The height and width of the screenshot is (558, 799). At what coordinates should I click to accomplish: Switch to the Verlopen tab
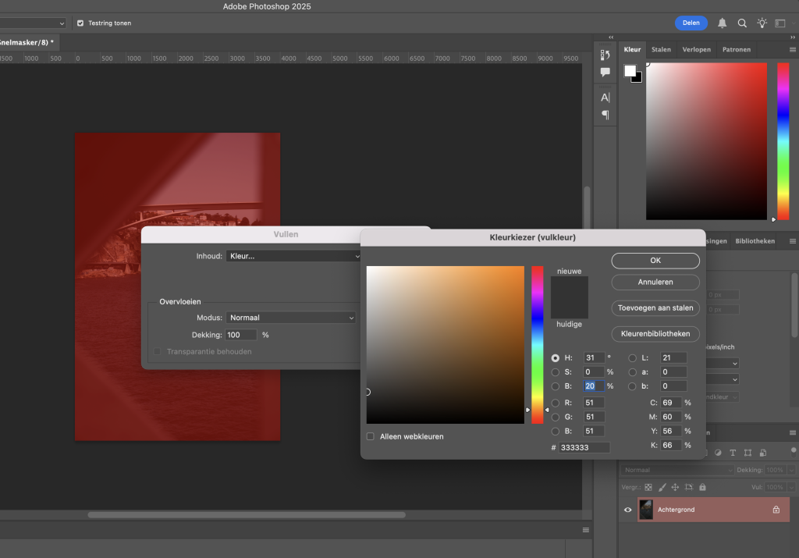(696, 50)
